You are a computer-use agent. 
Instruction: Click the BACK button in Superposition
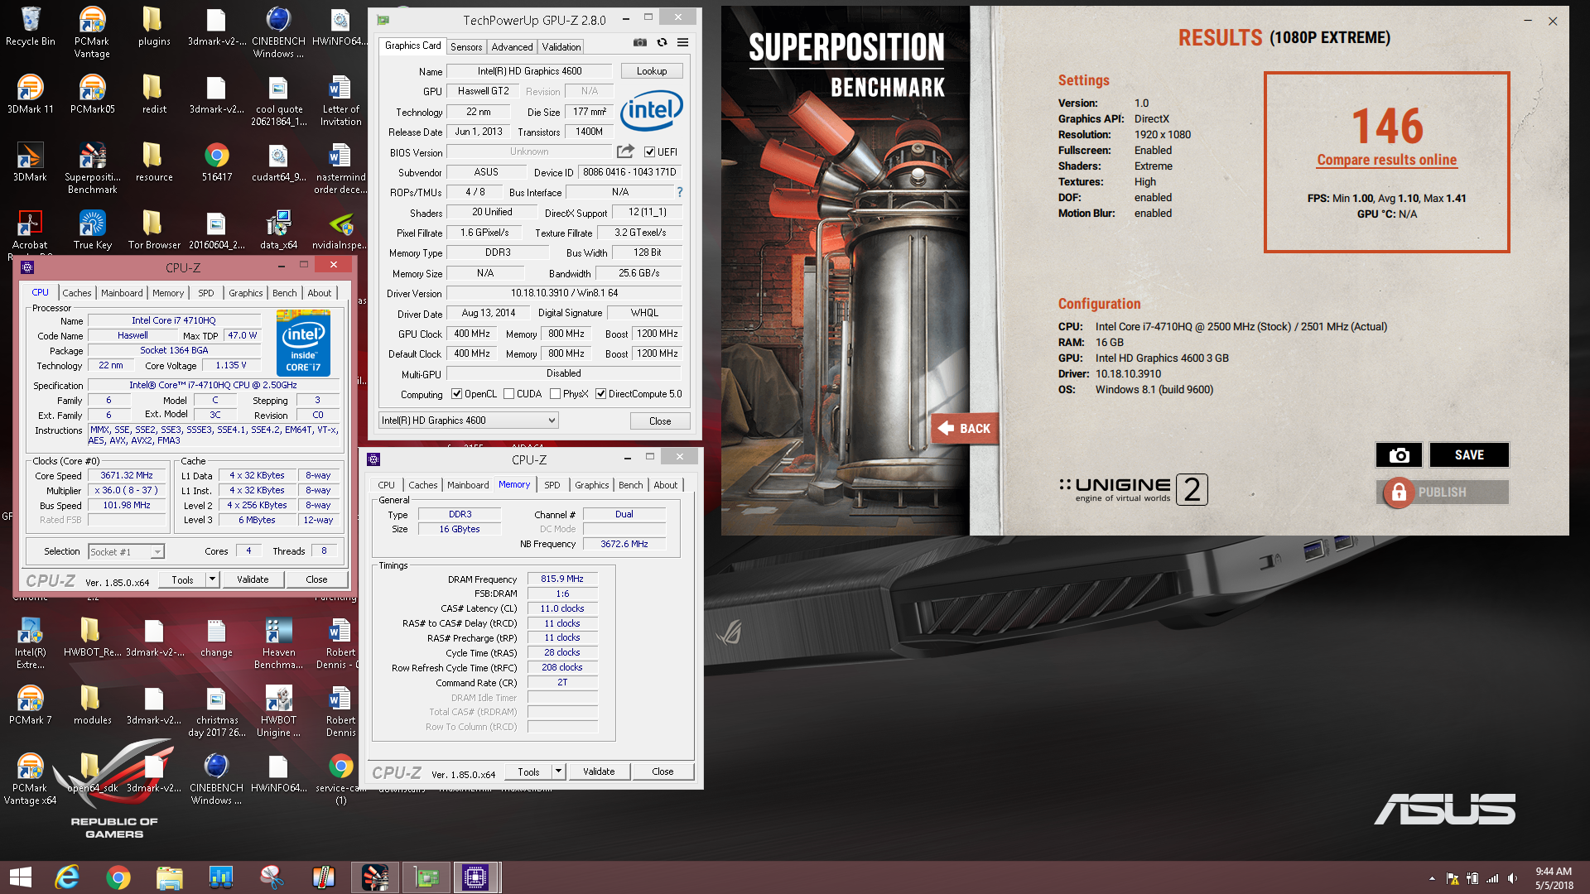(x=964, y=428)
